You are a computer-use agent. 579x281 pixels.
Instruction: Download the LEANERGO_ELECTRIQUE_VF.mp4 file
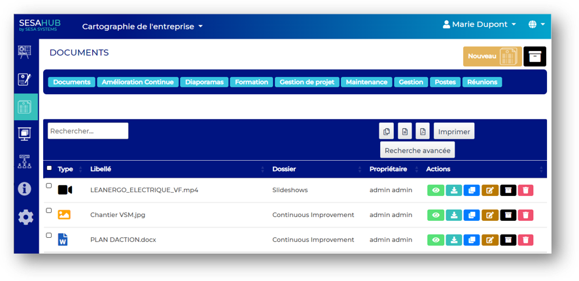point(454,190)
